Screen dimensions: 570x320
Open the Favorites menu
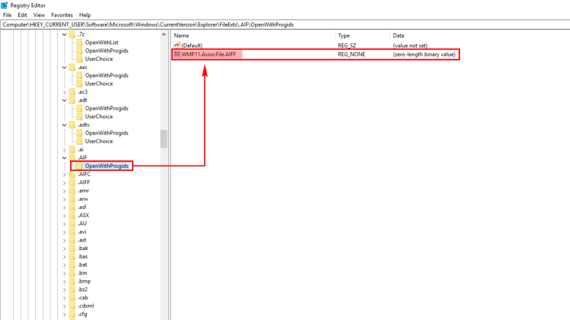coord(62,15)
